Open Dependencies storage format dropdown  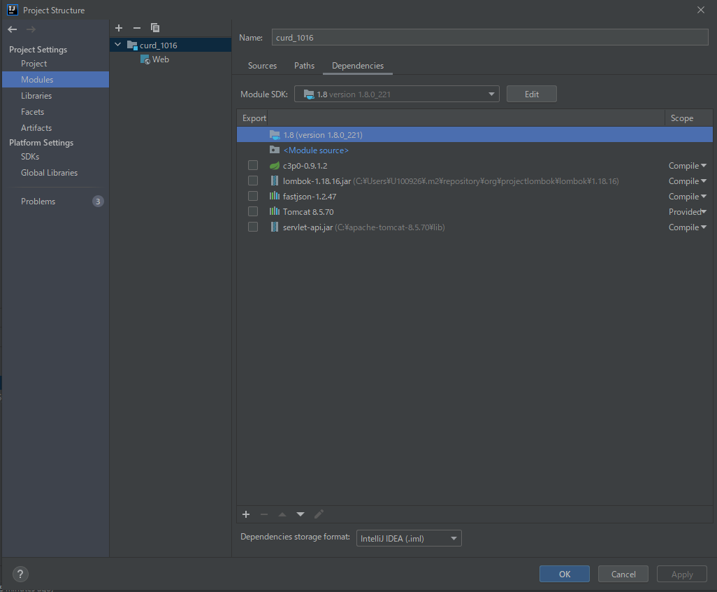[409, 538]
